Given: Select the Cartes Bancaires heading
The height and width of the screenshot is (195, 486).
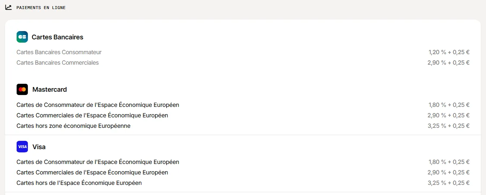Looking at the screenshot, I should [57, 37].
